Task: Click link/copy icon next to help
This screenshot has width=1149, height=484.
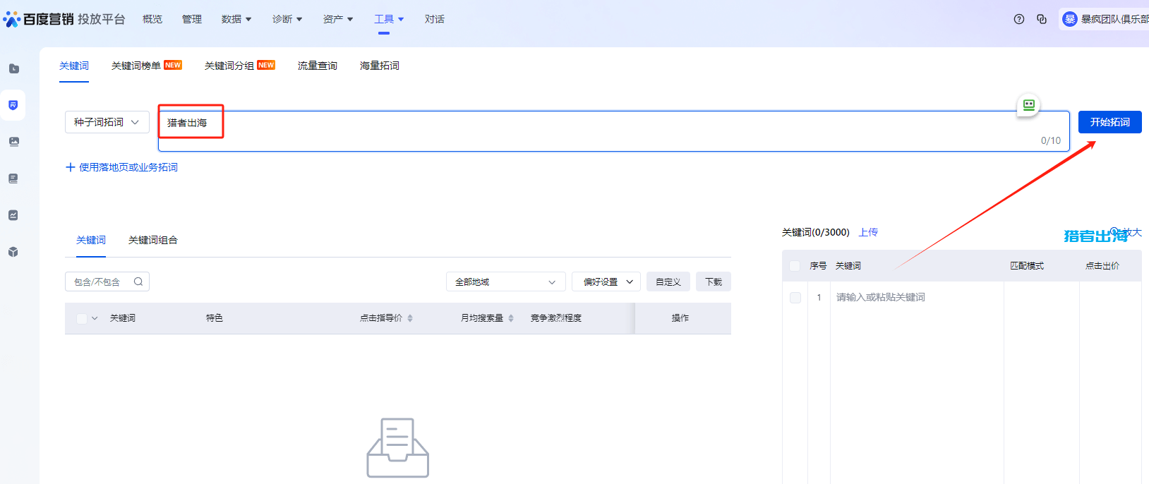Action: tap(1042, 19)
